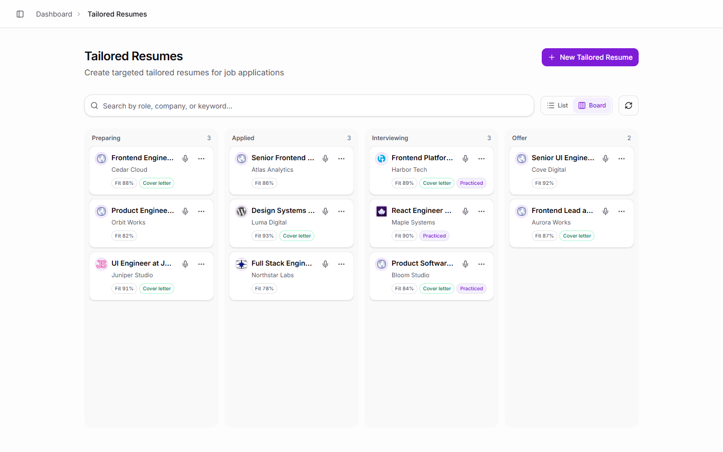The height and width of the screenshot is (452, 723).
Task: Click the Luma Digital WordPress logo
Action: (242, 211)
